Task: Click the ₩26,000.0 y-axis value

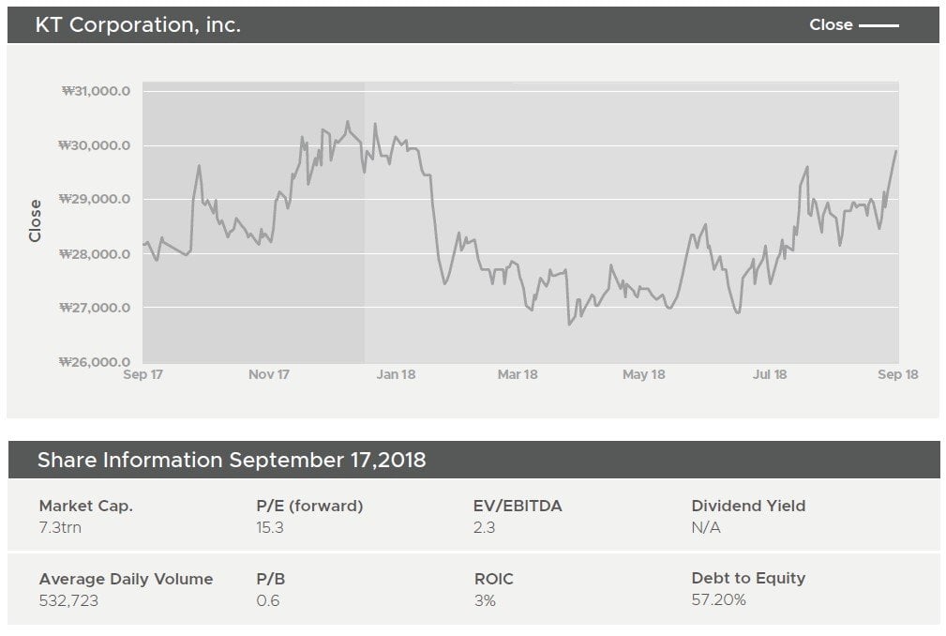Action: pos(96,362)
